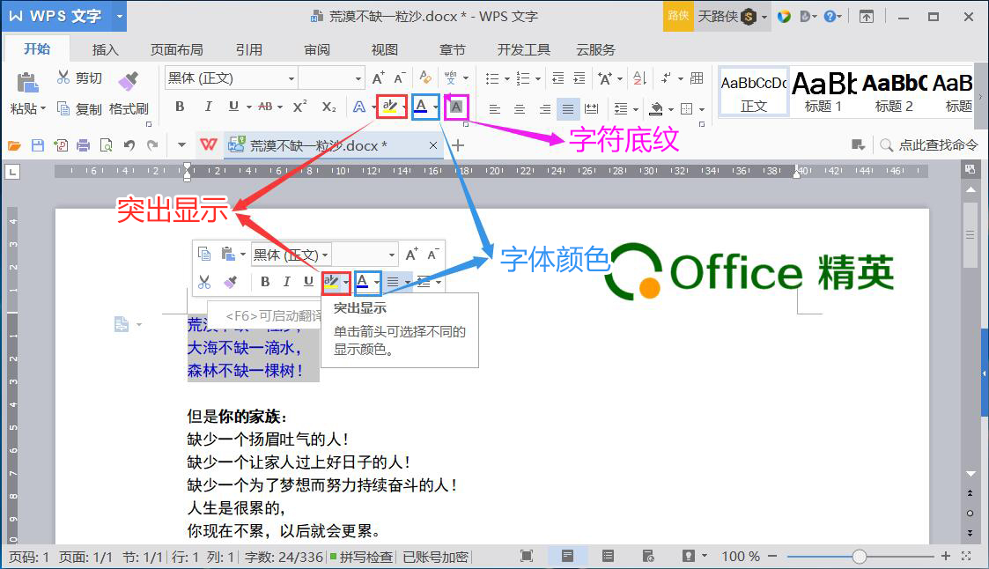The height and width of the screenshot is (569, 989).
Task: Decrease paragraph indent in the ribbon
Action: click(557, 78)
